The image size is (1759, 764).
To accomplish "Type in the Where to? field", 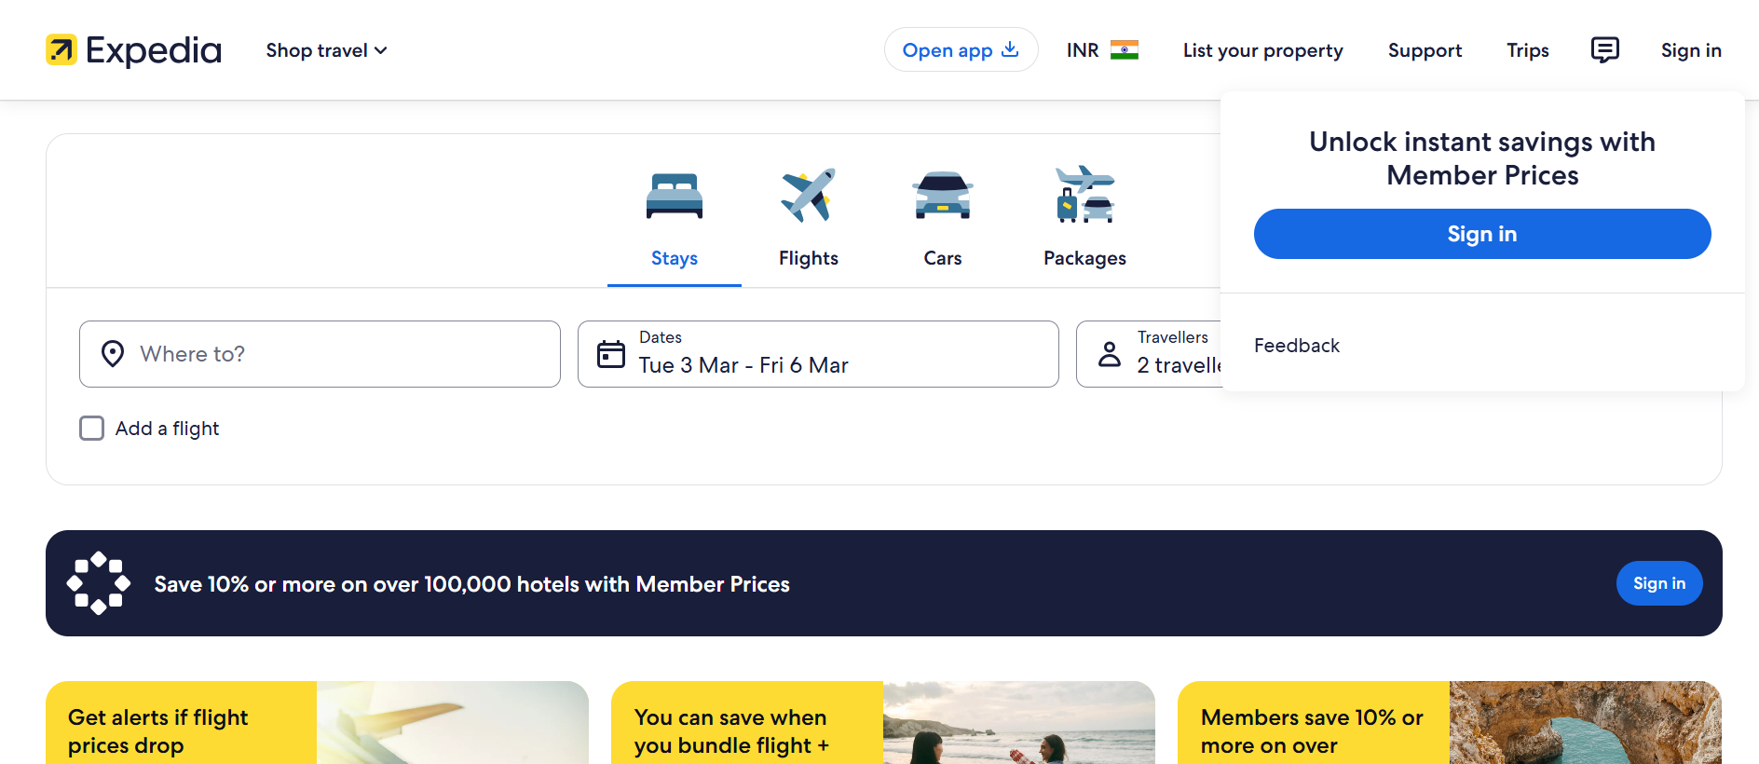I will coord(335,354).
